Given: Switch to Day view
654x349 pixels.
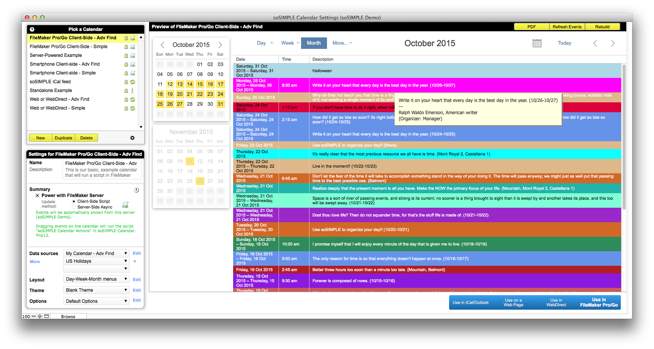Looking at the screenshot, I should pyautogui.click(x=261, y=43).
